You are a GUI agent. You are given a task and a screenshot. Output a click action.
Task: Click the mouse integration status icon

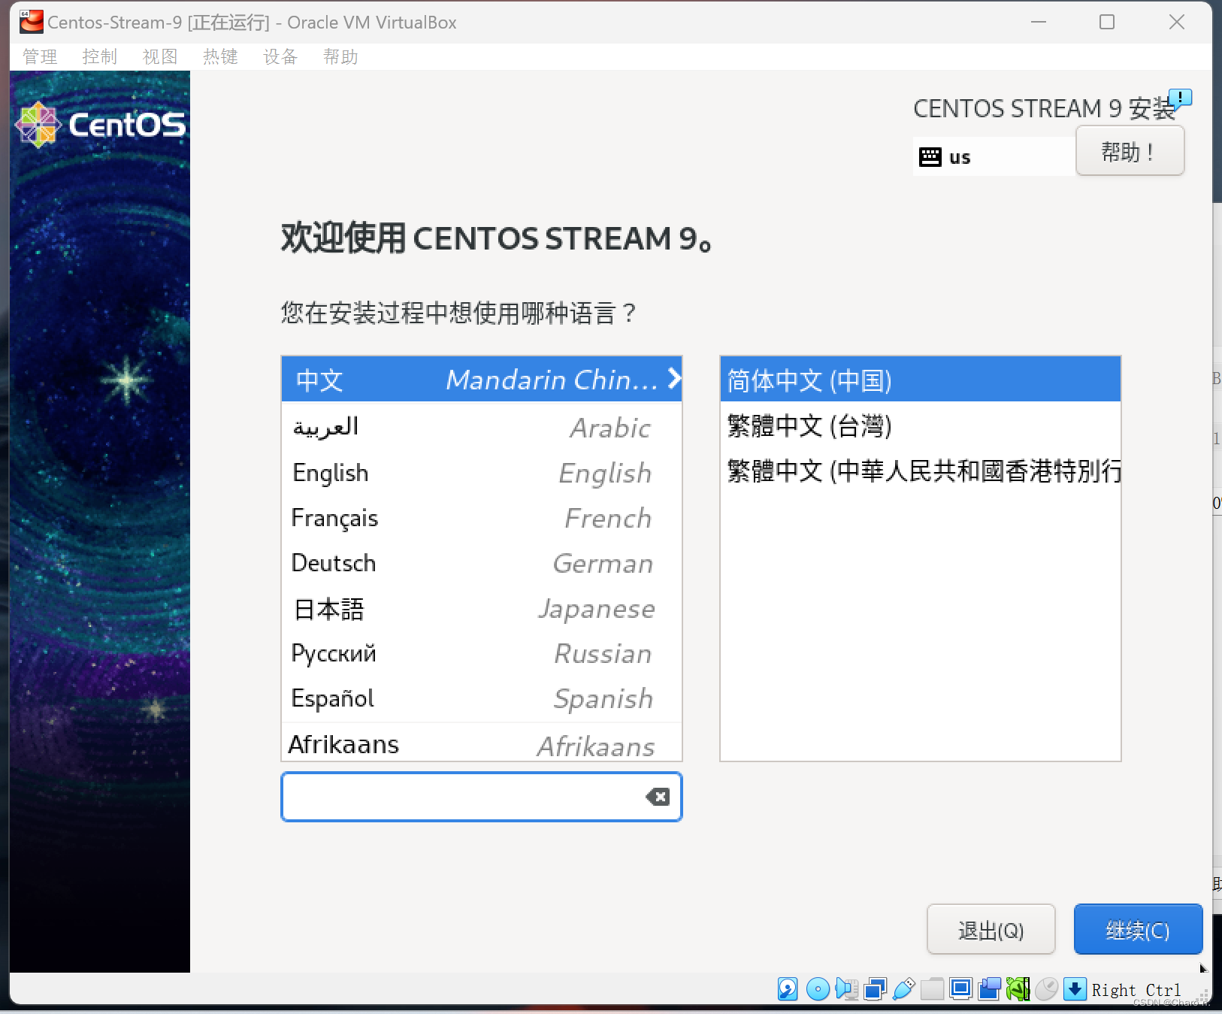pyautogui.click(x=1046, y=988)
